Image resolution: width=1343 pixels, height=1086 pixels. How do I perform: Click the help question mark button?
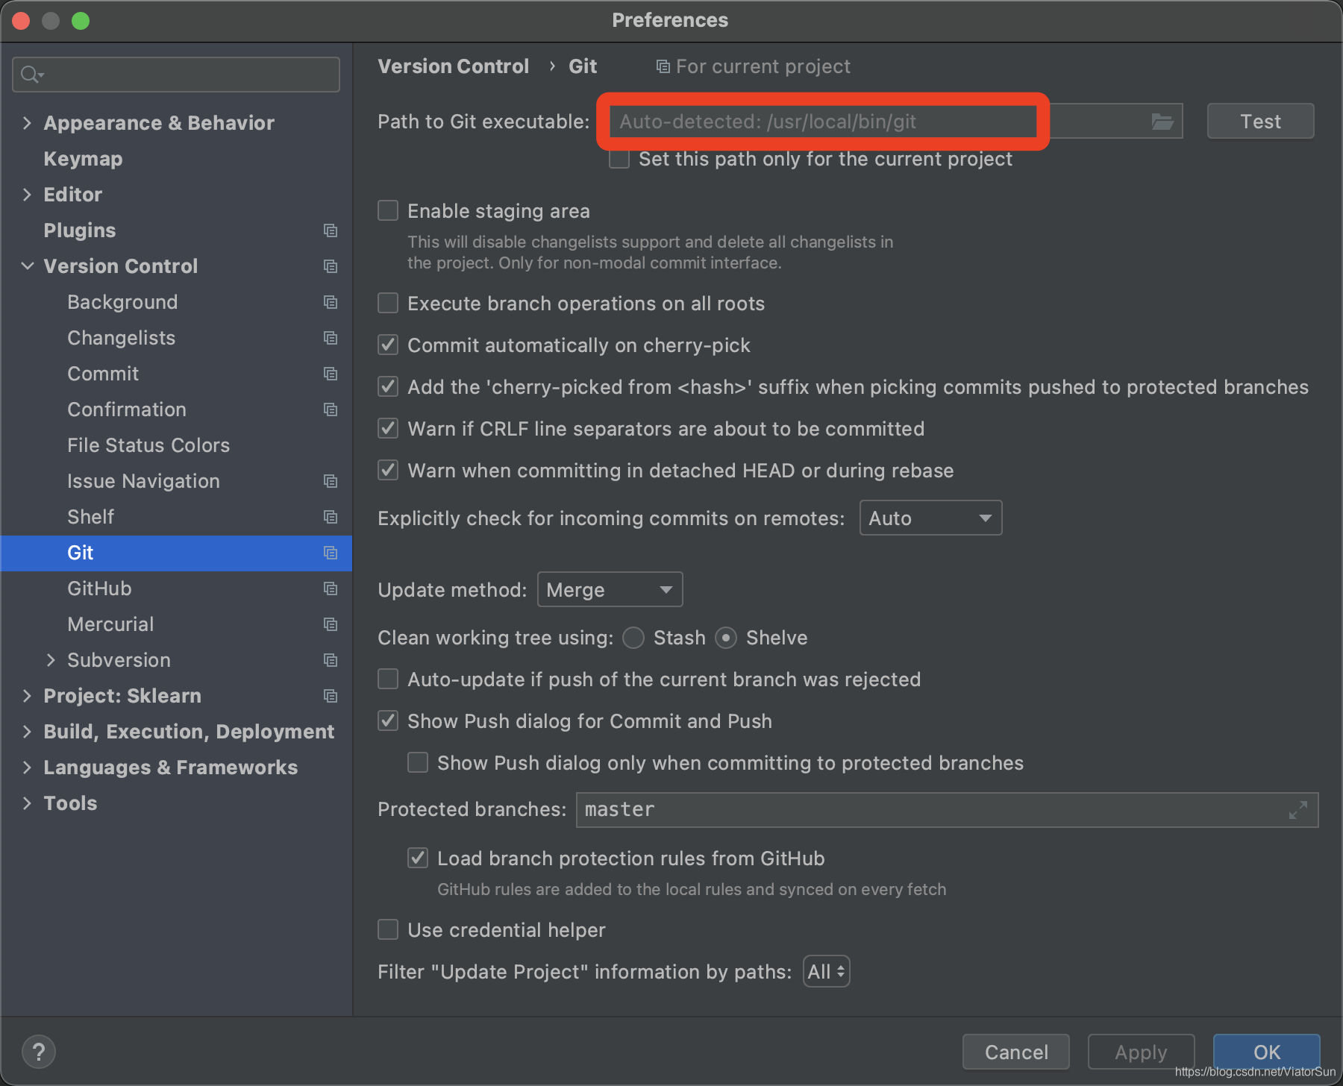coord(39,1052)
